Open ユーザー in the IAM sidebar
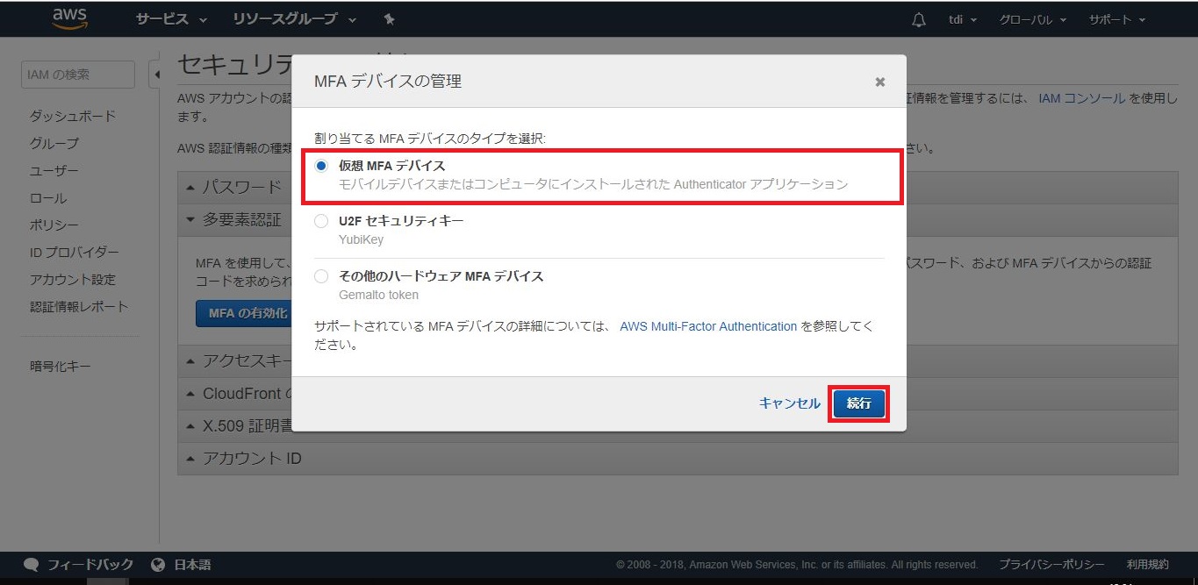 [x=54, y=171]
